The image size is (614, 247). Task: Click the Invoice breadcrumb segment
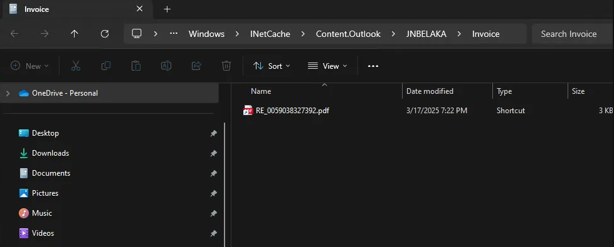485,34
